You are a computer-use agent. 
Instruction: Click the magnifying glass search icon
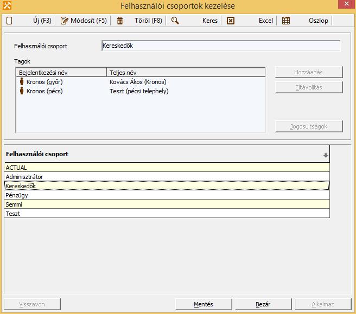pyautogui.click(x=175, y=21)
